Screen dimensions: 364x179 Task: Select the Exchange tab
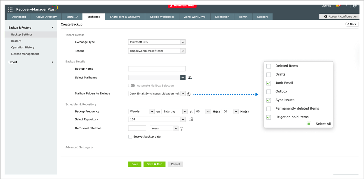[x=94, y=17]
